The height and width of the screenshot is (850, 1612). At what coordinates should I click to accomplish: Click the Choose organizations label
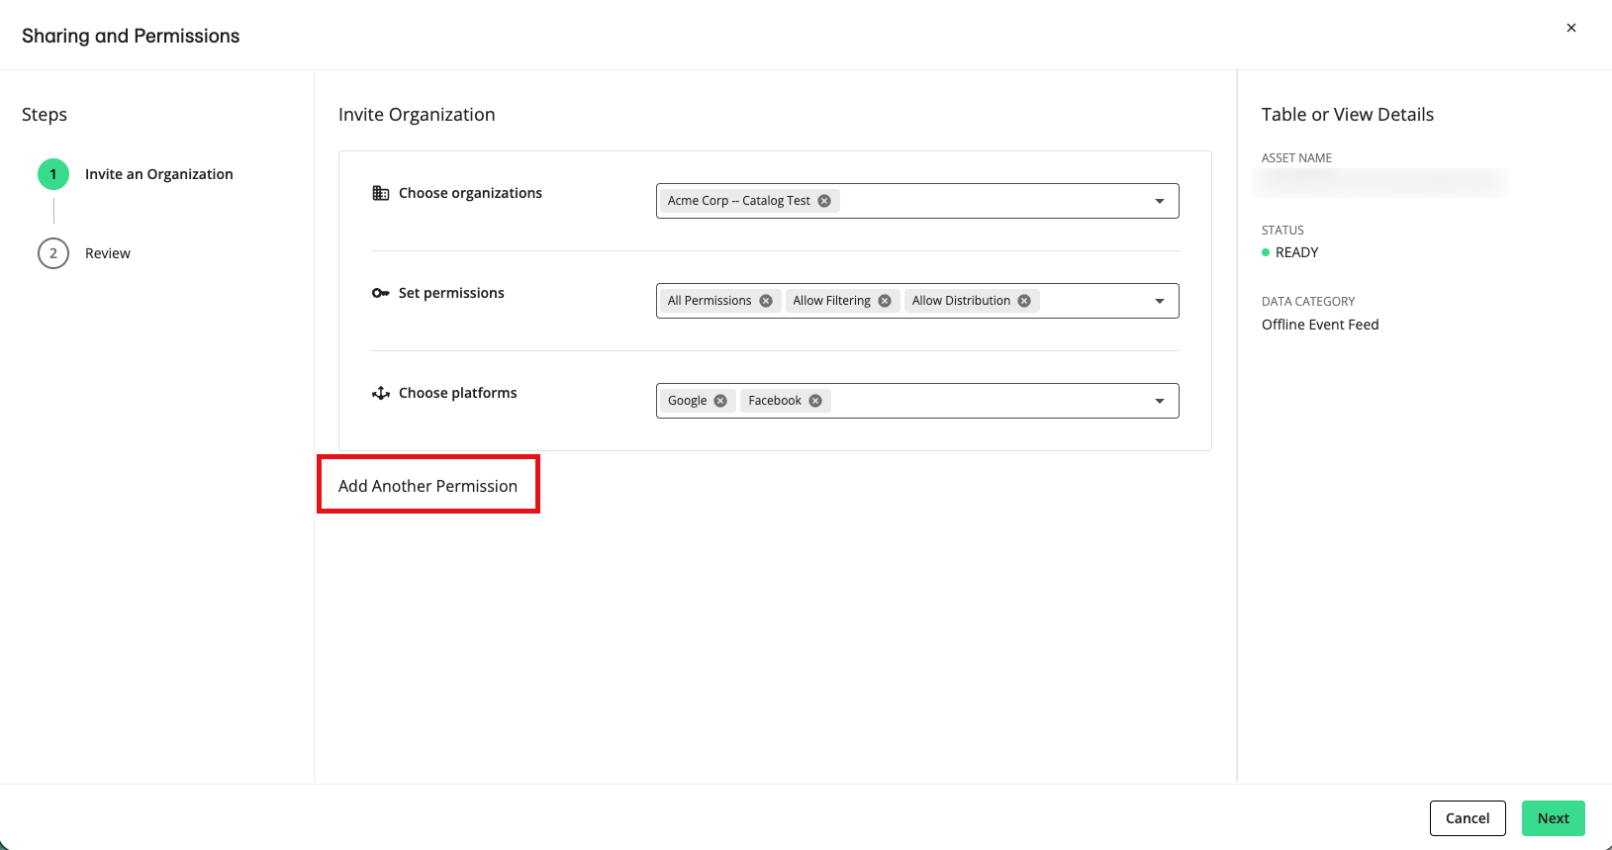coord(470,193)
